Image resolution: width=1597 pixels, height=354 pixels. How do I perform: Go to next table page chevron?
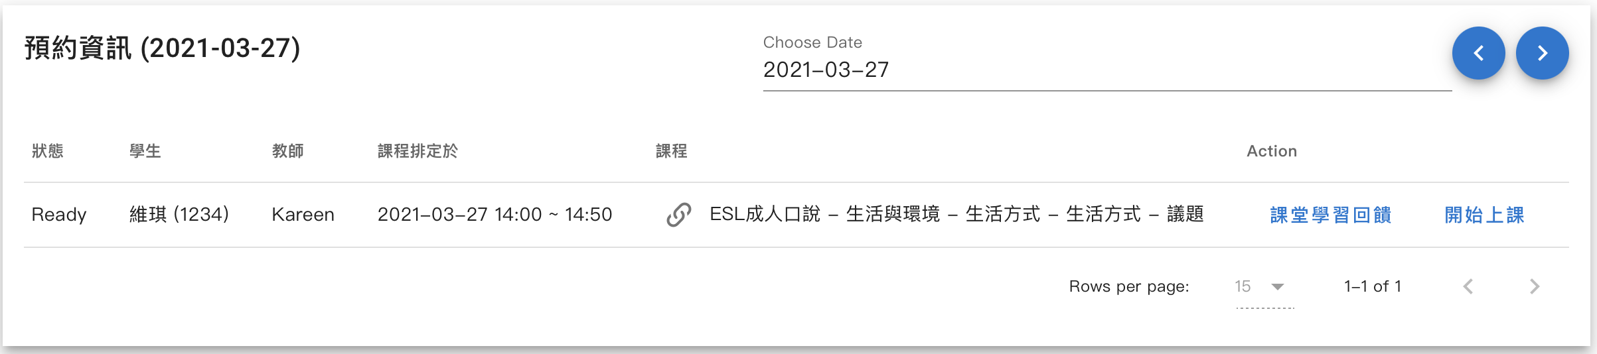1534,286
